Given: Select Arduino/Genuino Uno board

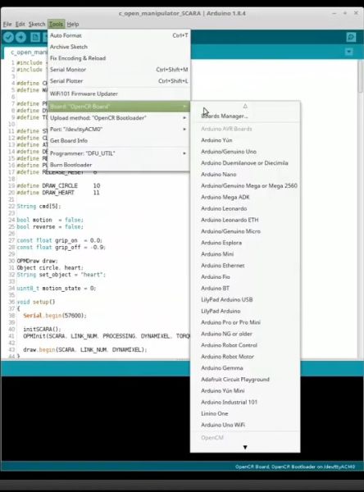Looking at the screenshot, I should point(245,152).
